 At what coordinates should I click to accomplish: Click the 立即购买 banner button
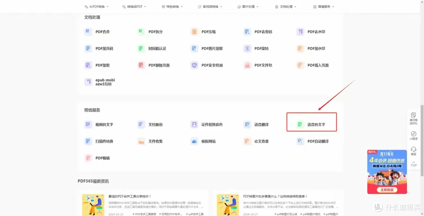pos(387,190)
